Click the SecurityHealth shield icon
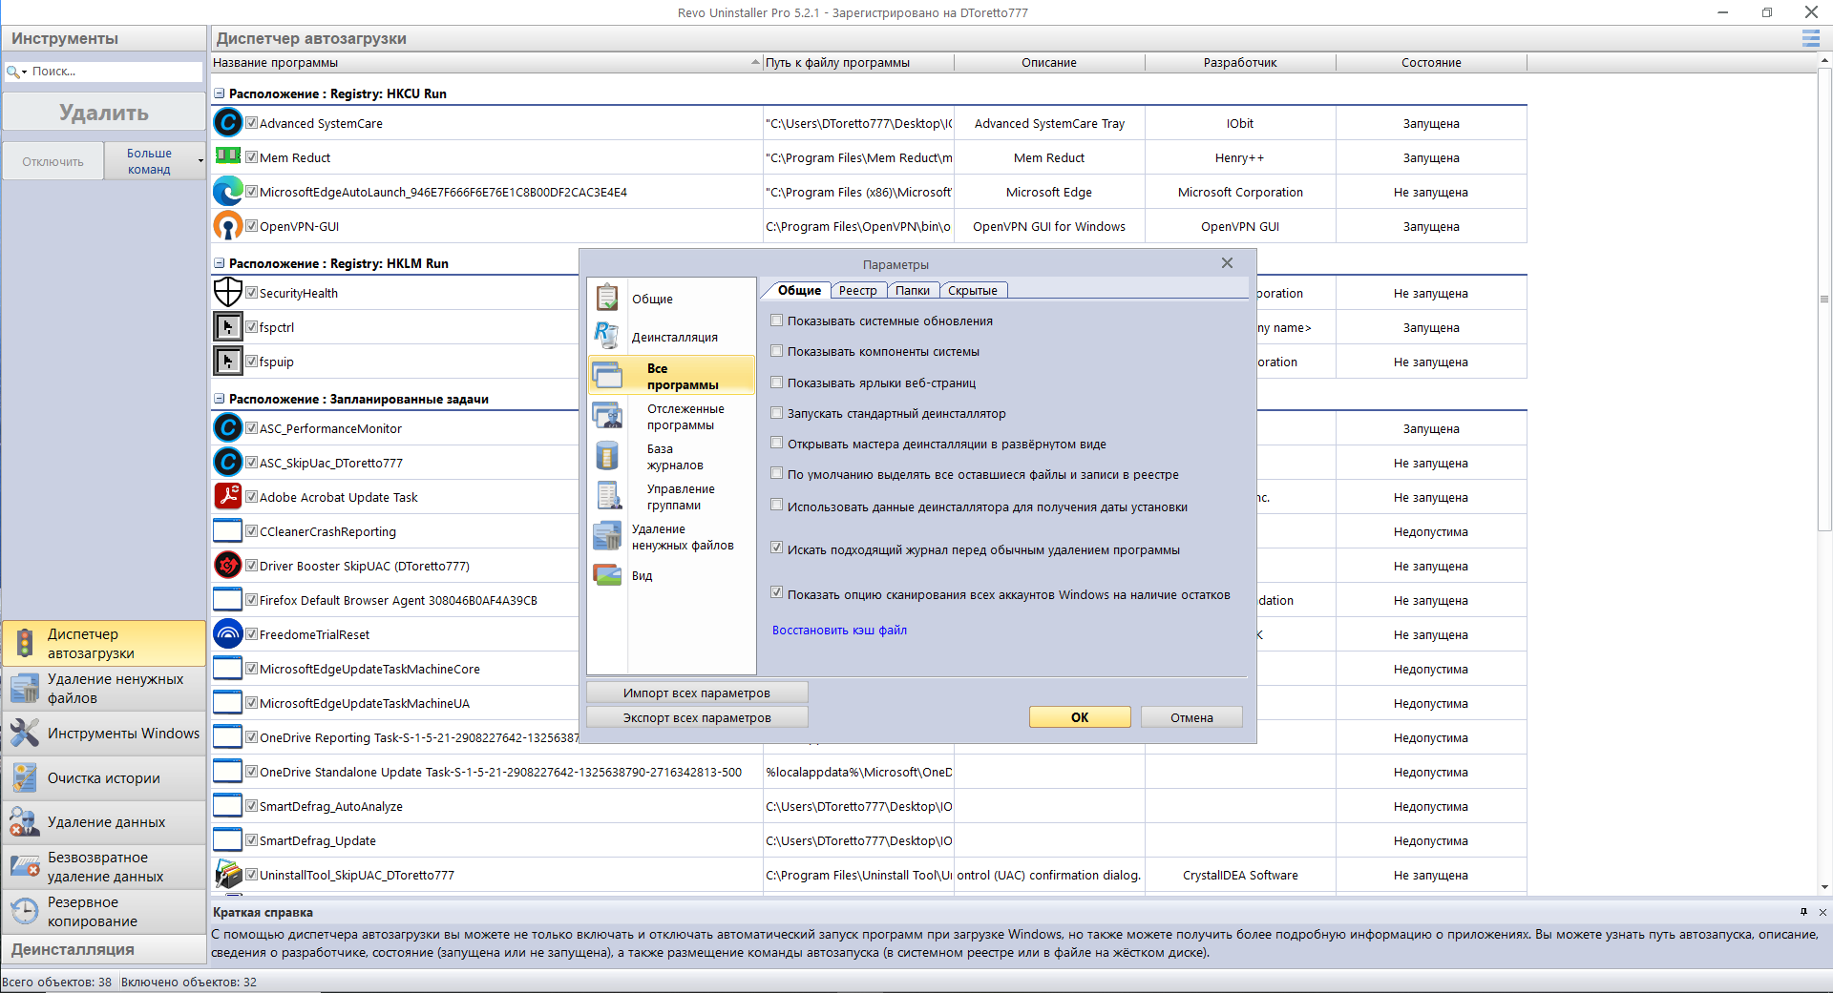The image size is (1833, 993). point(227,293)
